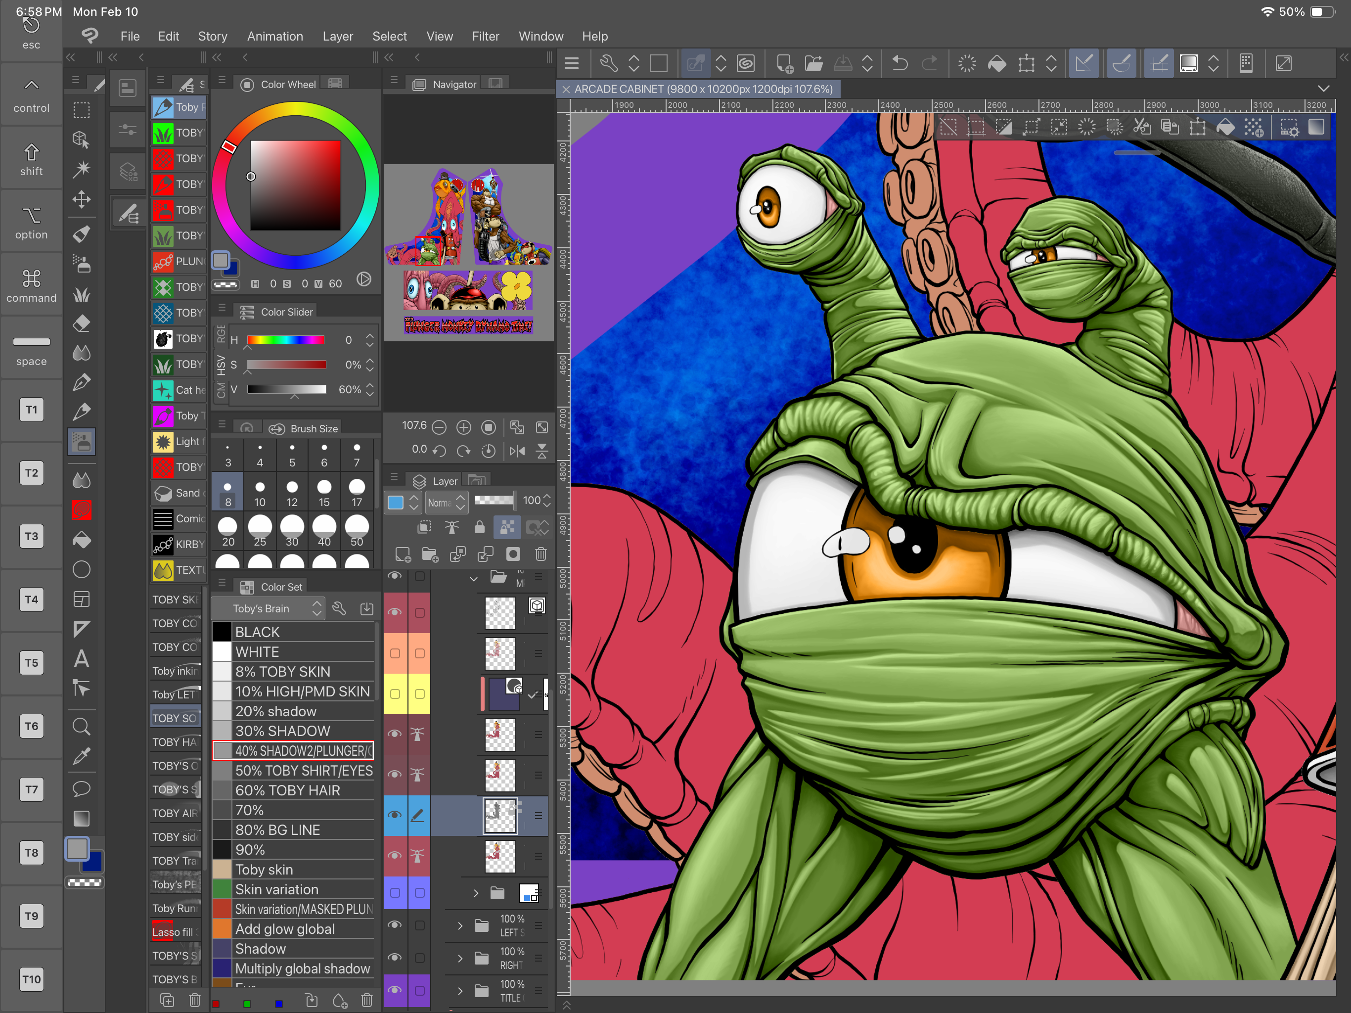Click Undo in the command bar
Screen dimensions: 1351x1013
[x=900, y=63]
